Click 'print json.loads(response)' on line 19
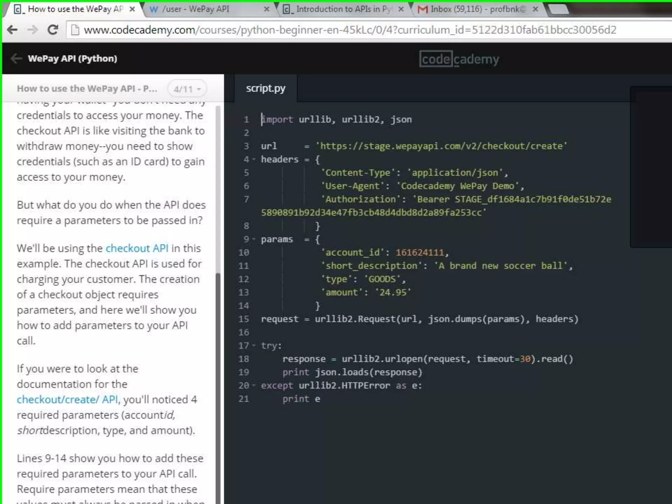672x504 pixels. click(x=352, y=372)
